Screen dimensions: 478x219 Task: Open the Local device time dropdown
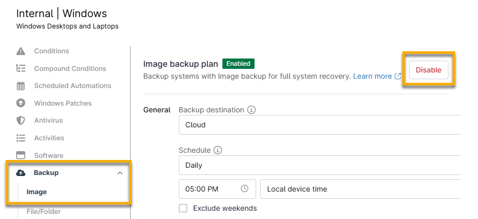360,189
